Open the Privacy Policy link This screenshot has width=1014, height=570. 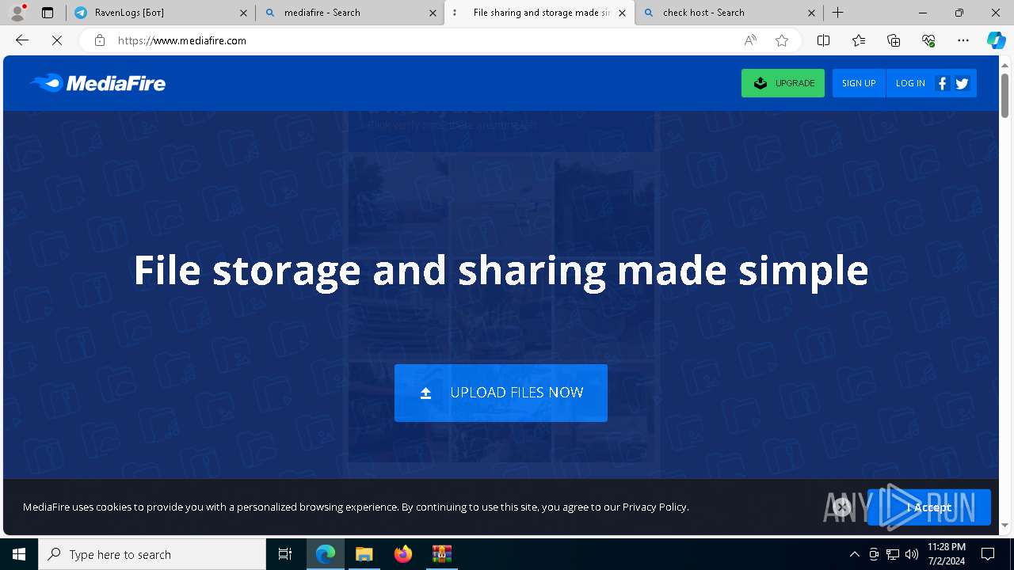(x=654, y=507)
